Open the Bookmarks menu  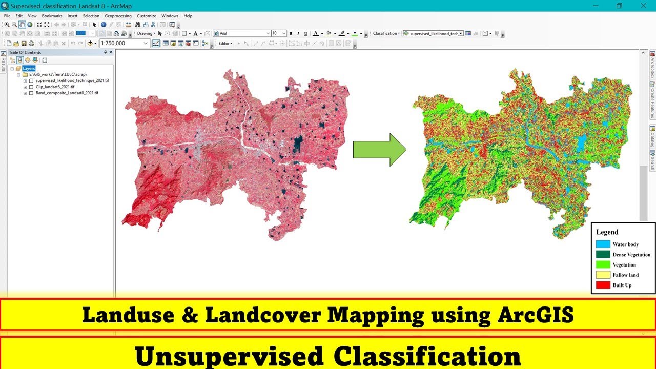[x=52, y=16]
